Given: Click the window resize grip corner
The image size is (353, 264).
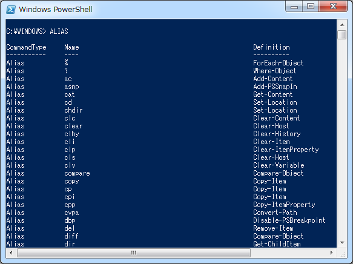Looking at the screenshot, I should pos(343,253).
